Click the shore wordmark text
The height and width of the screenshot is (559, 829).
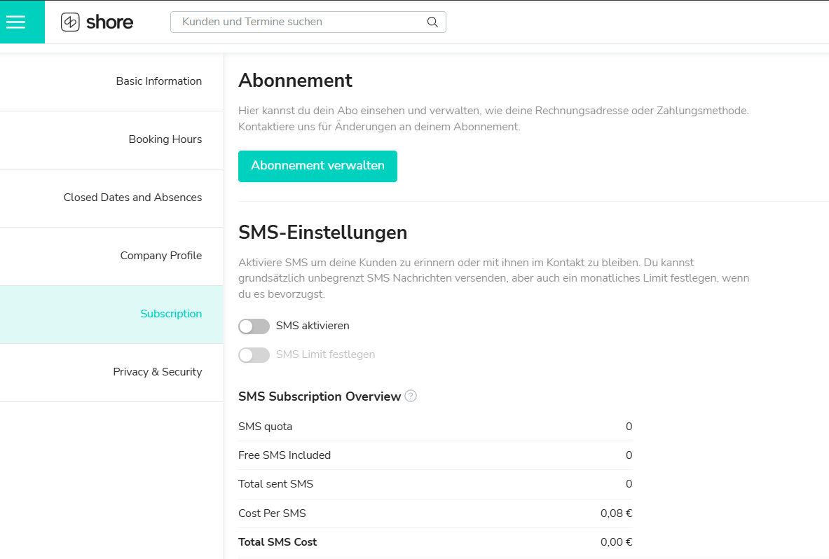click(x=109, y=22)
